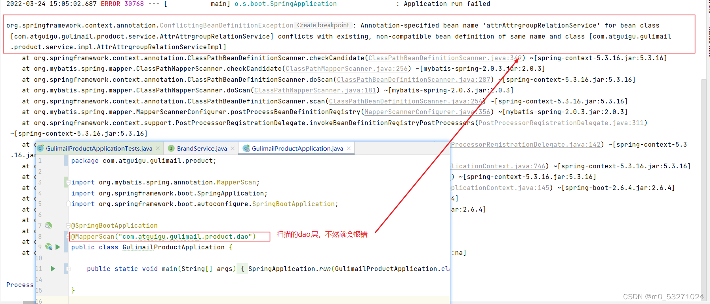Click the Process text at console bottom

click(20, 285)
